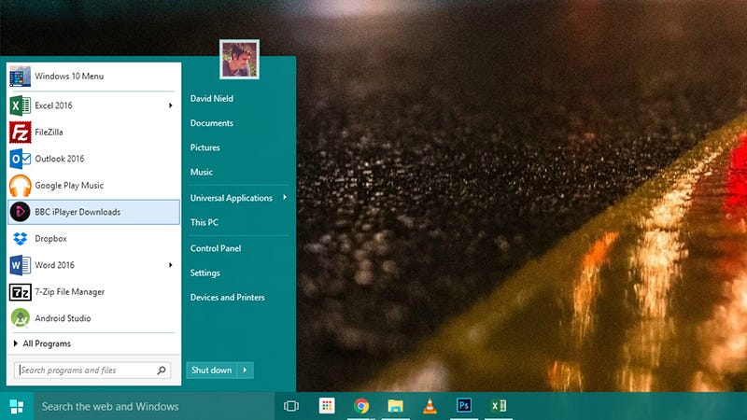747x420 pixels.
Task: Open VLC media player from taskbar
Action: click(430, 406)
